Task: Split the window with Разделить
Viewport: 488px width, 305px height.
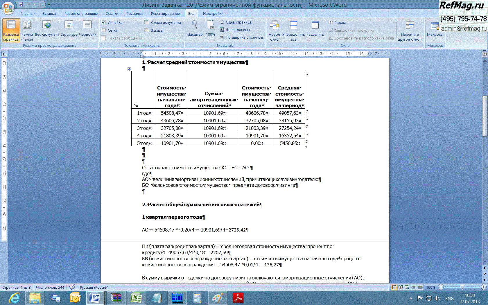Action: click(x=315, y=29)
